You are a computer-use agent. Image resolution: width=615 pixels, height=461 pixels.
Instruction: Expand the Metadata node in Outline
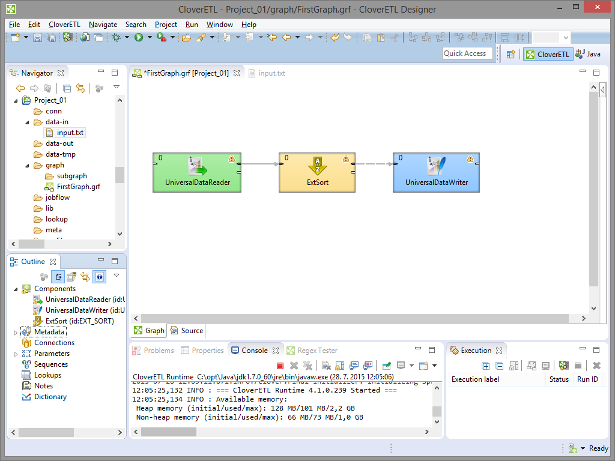(16, 332)
